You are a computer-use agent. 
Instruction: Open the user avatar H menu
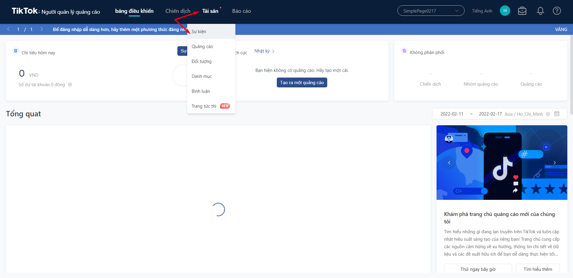[x=505, y=11]
